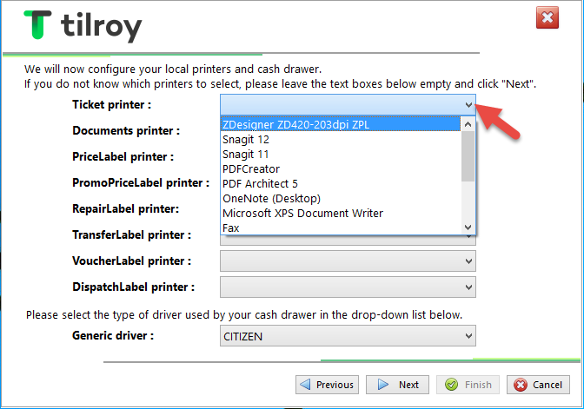Click the printer list scroll up arrow
The height and width of the screenshot is (409, 584).
click(x=468, y=124)
